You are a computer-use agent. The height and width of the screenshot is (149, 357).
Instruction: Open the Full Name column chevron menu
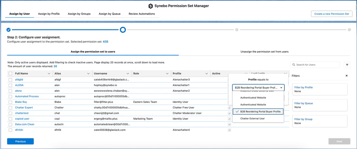(49, 74)
